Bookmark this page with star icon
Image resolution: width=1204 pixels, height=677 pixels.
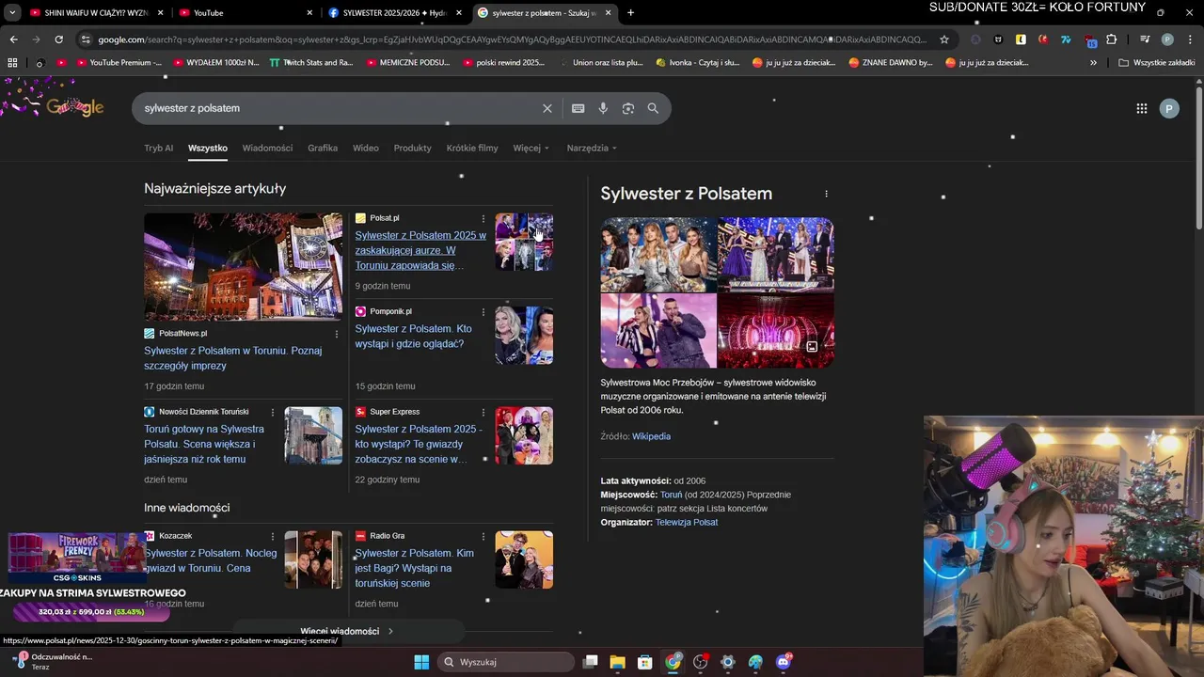944,39
